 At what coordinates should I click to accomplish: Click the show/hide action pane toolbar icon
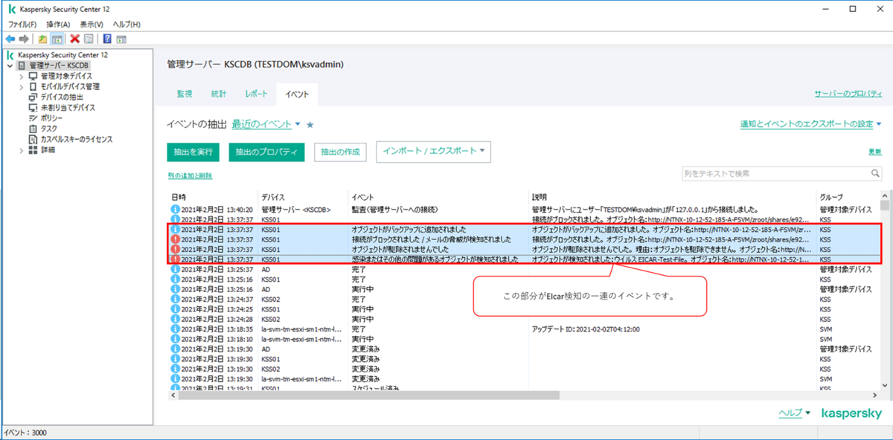[x=121, y=39]
